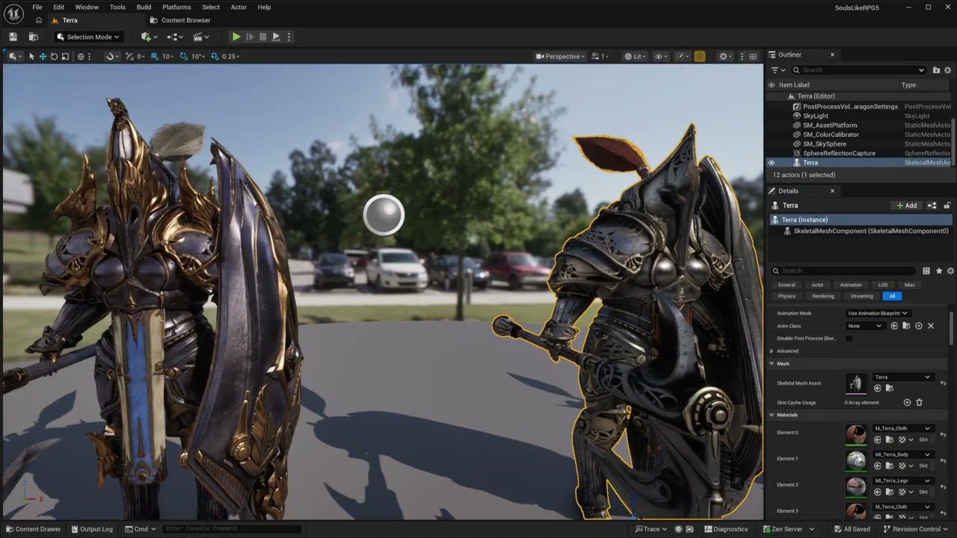Open viewport settings gear menu
The width and height of the screenshot is (957, 538).
pyautogui.click(x=724, y=56)
